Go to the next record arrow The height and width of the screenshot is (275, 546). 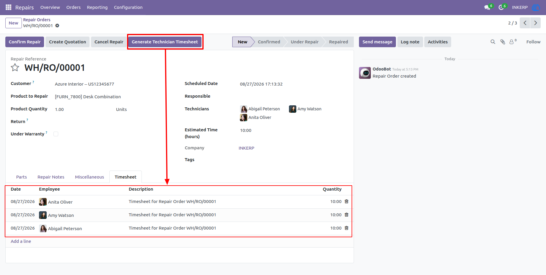pos(535,23)
